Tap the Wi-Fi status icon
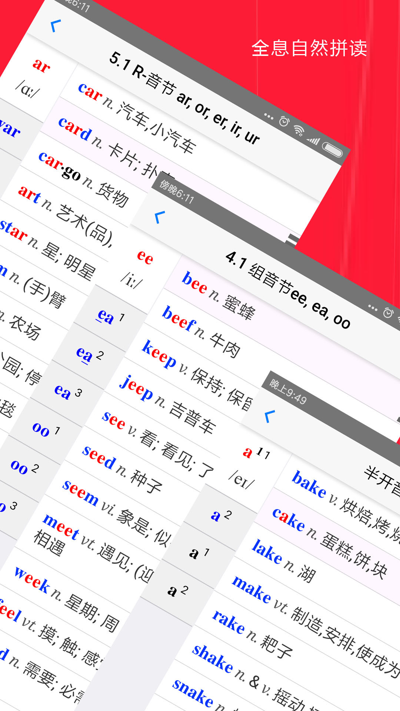This screenshot has height=711, width=400. 299,130
